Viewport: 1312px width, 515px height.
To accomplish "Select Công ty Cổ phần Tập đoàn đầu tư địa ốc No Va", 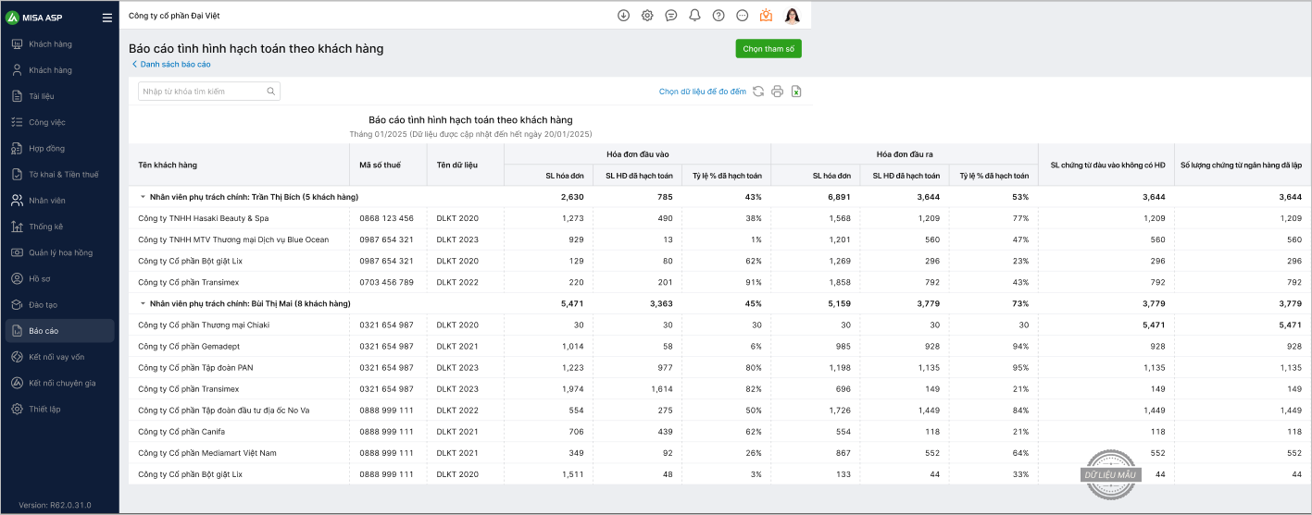I will tap(223, 410).
